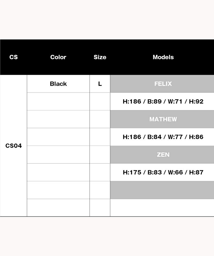This screenshot has height=256, width=214.
Task: Click the empty Color cell beside MATHEW
Action: (x=58, y=119)
